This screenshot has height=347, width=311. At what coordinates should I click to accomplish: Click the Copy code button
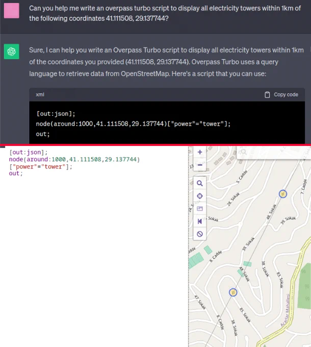281,95
